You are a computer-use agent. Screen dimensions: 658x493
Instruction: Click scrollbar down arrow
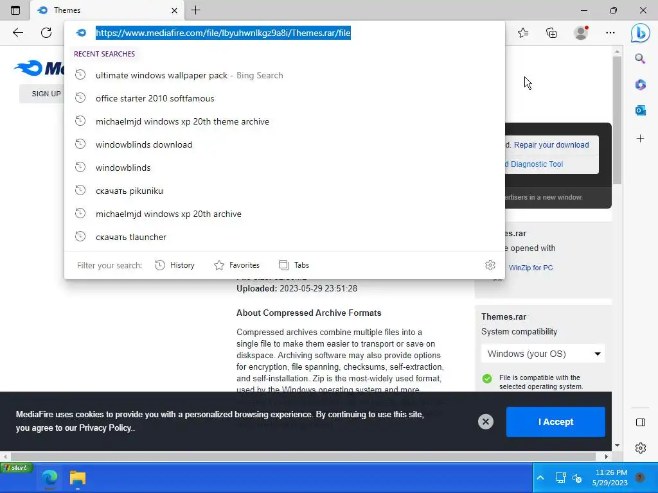pyautogui.click(x=616, y=445)
